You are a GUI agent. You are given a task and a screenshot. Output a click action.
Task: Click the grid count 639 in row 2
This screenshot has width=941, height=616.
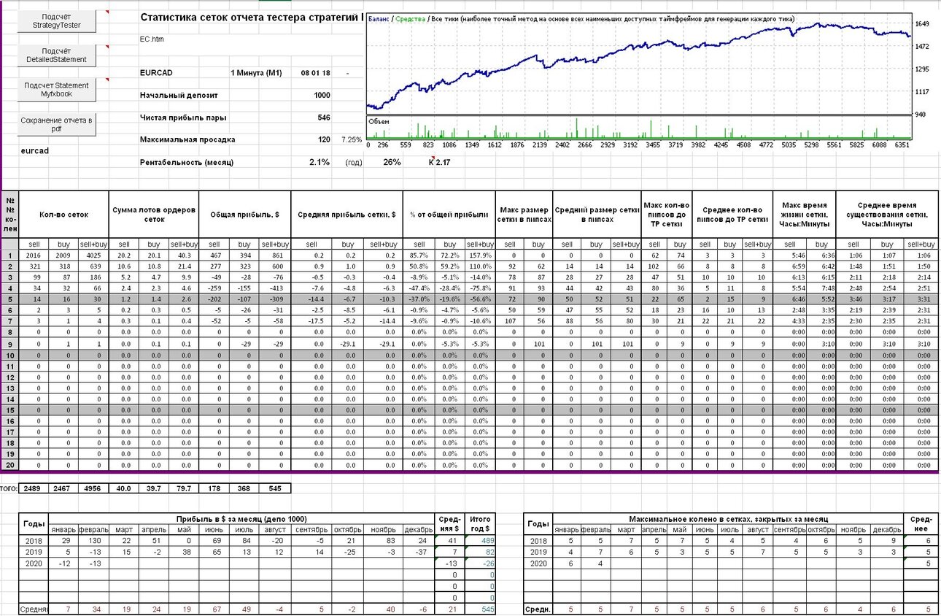[x=94, y=267]
